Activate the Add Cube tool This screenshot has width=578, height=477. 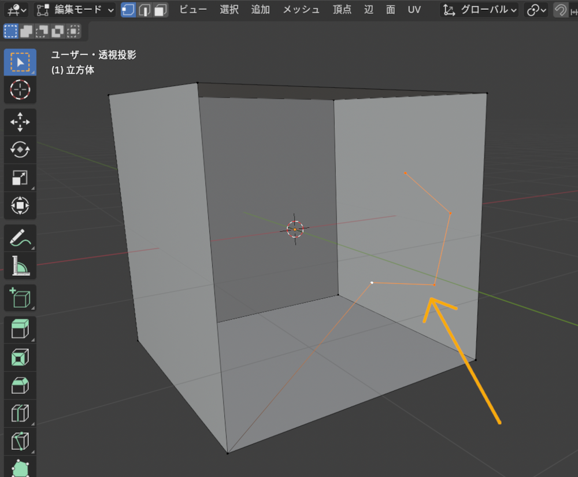tap(20, 297)
